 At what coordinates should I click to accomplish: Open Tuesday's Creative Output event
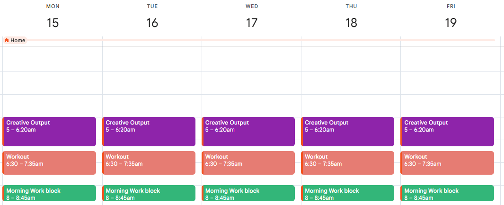(149, 132)
